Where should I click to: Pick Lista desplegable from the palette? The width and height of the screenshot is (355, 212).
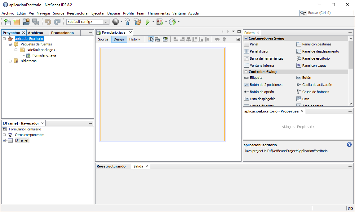260,99
